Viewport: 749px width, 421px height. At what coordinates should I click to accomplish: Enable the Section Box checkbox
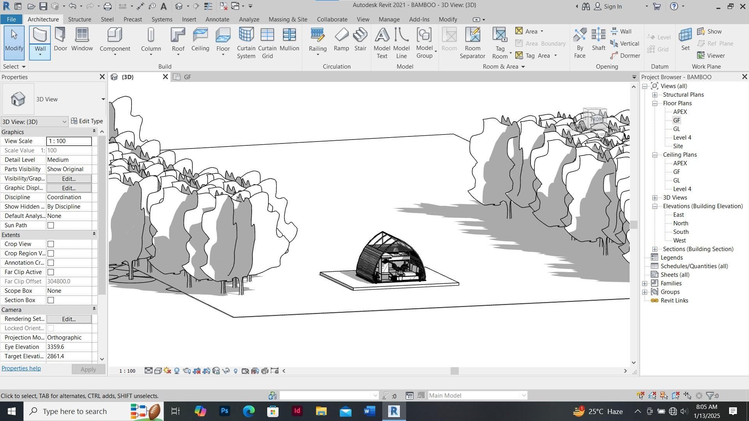(51, 300)
